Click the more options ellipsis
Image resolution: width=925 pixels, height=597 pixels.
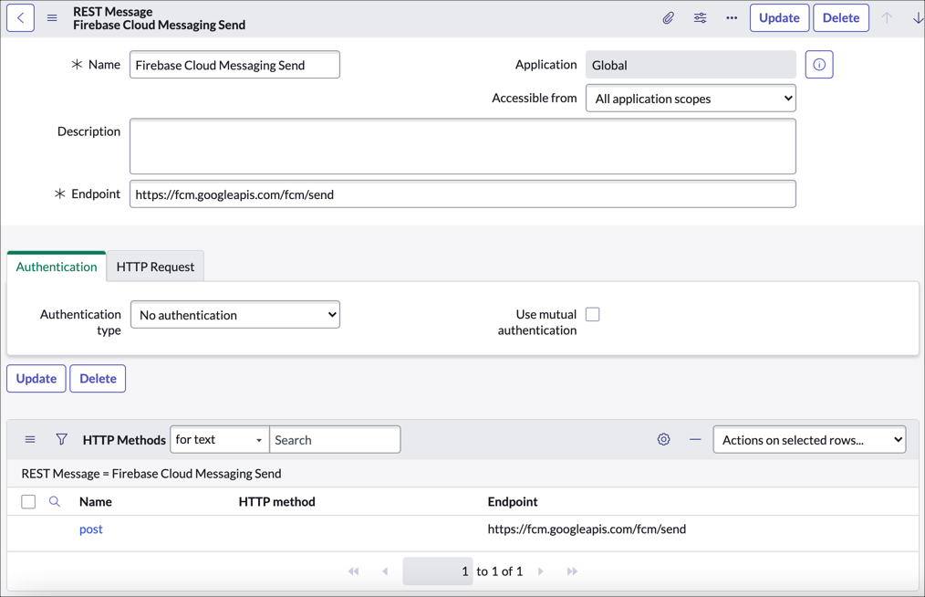[x=731, y=17]
